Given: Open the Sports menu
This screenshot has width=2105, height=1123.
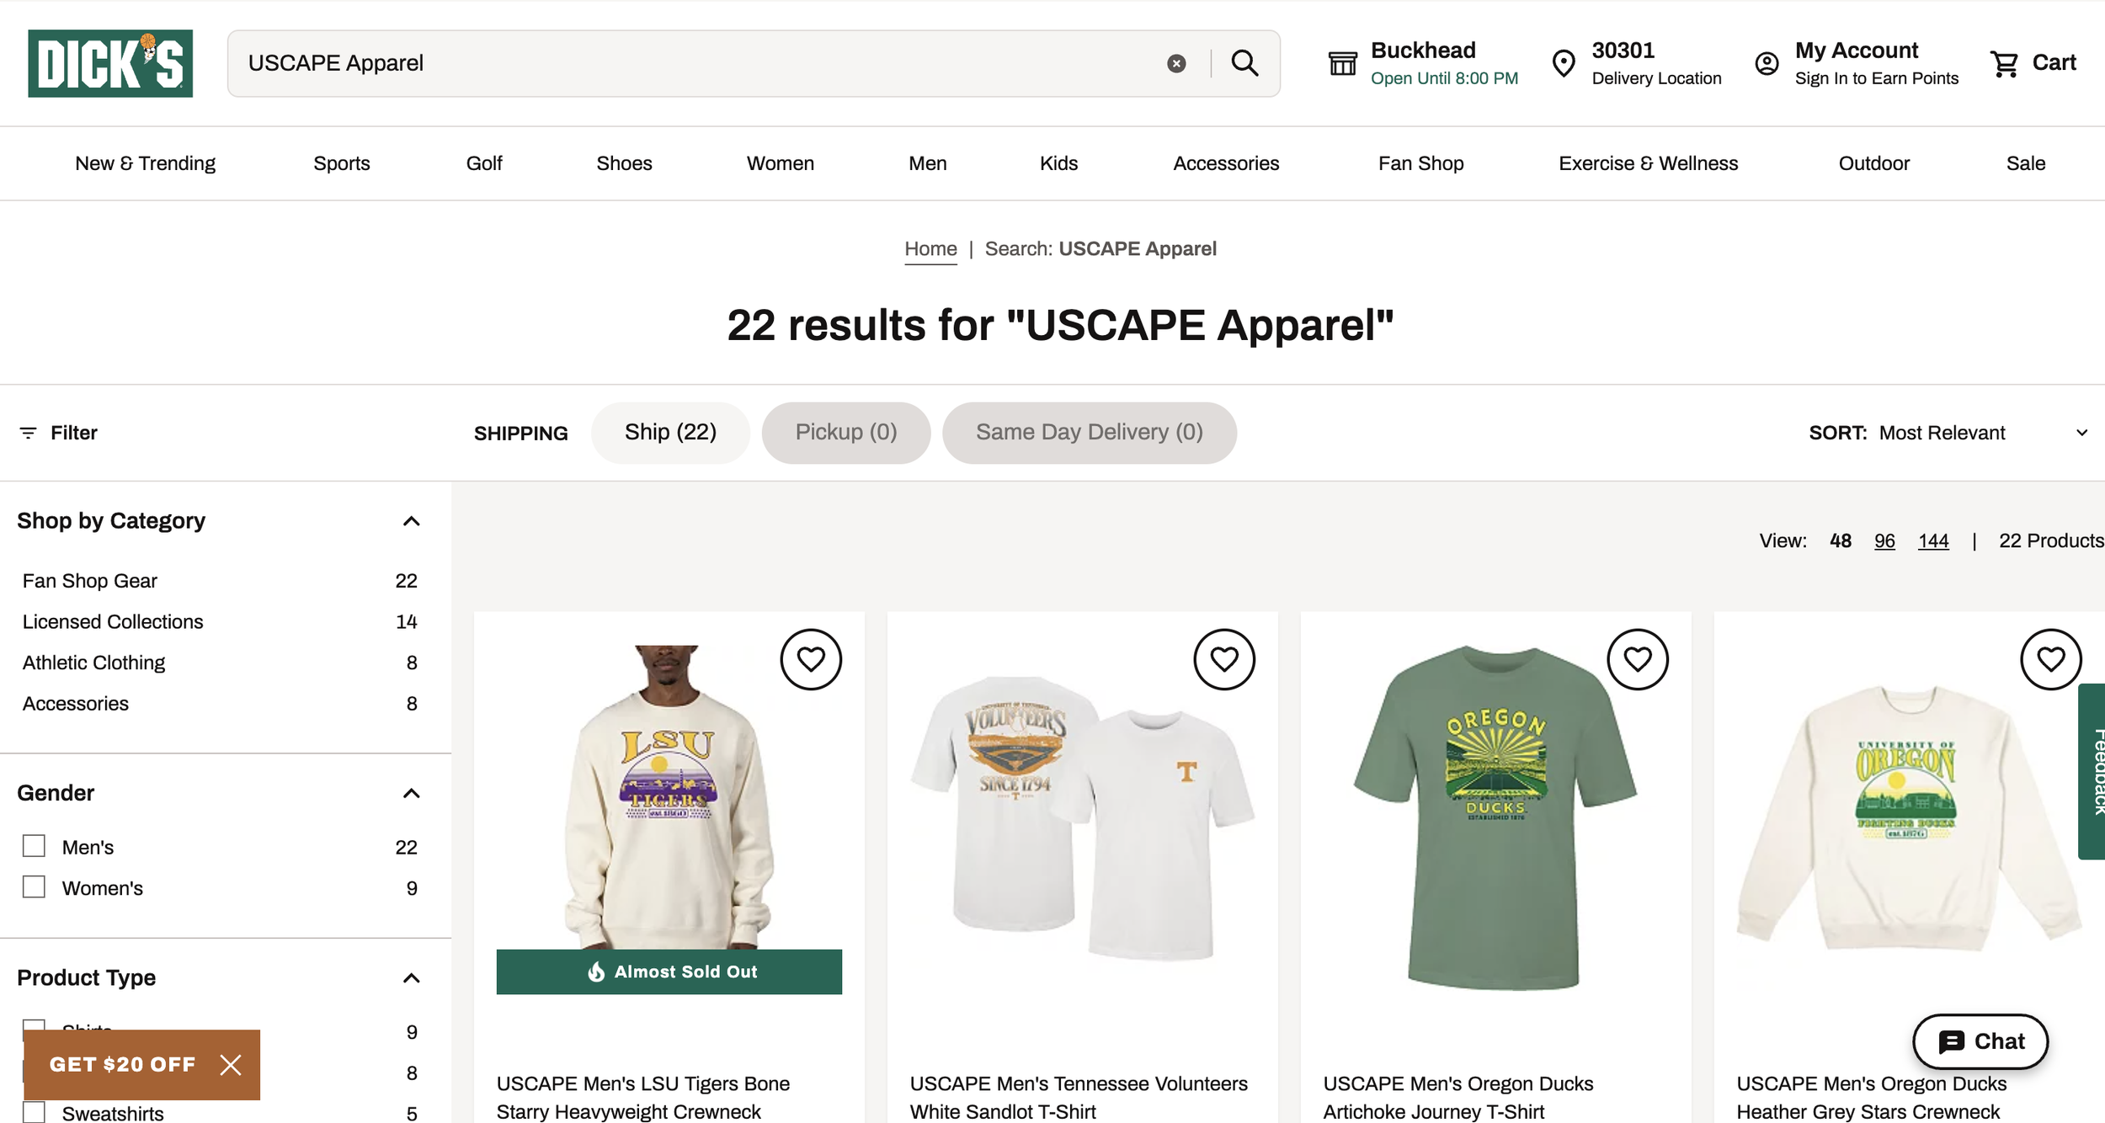Looking at the screenshot, I should point(342,163).
